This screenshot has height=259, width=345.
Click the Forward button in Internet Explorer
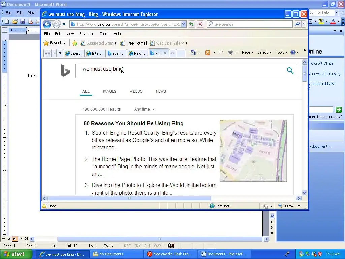[x=56, y=24]
